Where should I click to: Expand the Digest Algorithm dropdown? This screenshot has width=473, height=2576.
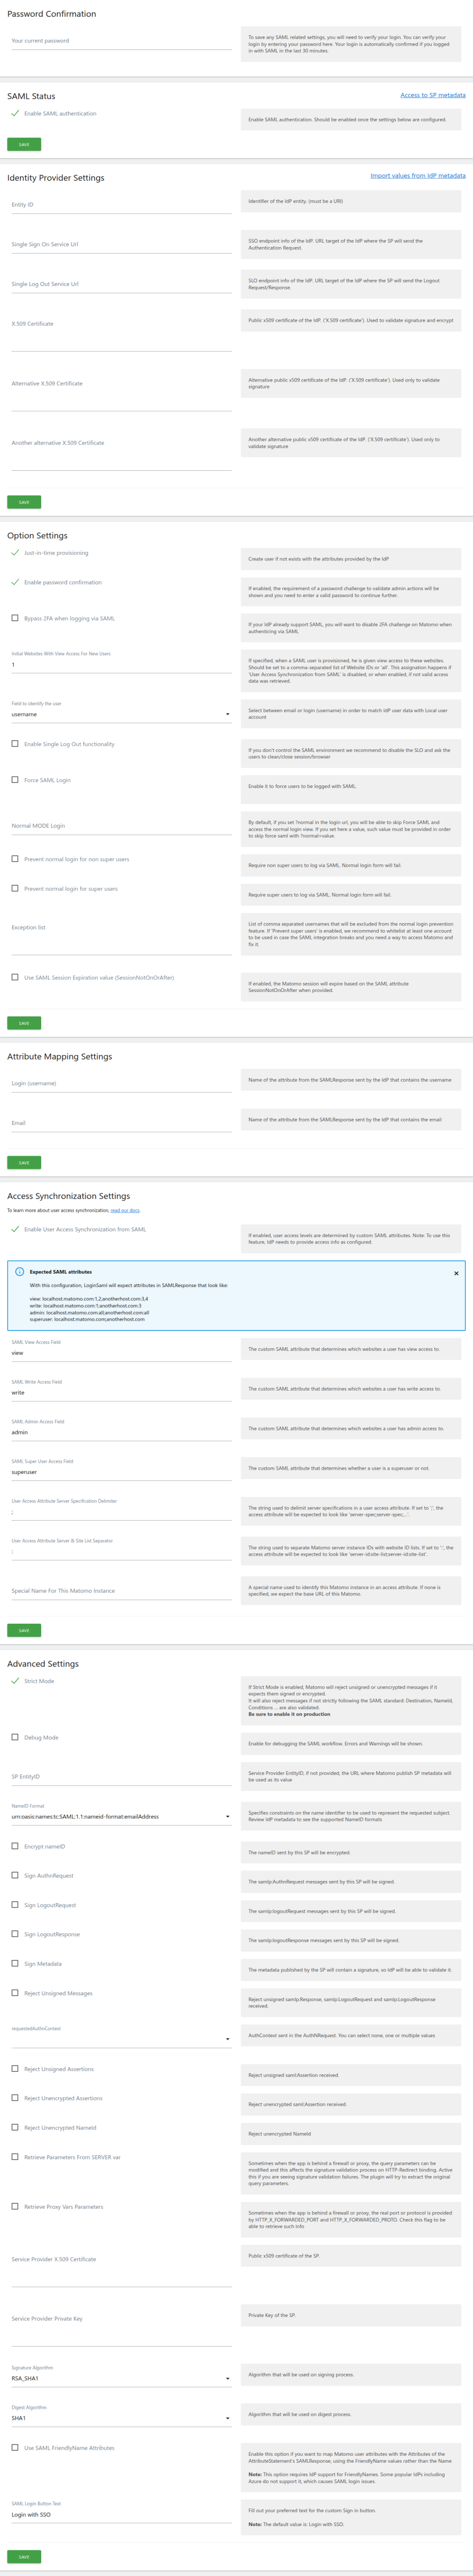(x=121, y=2418)
